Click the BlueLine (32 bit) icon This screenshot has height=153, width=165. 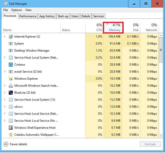pos(11,93)
